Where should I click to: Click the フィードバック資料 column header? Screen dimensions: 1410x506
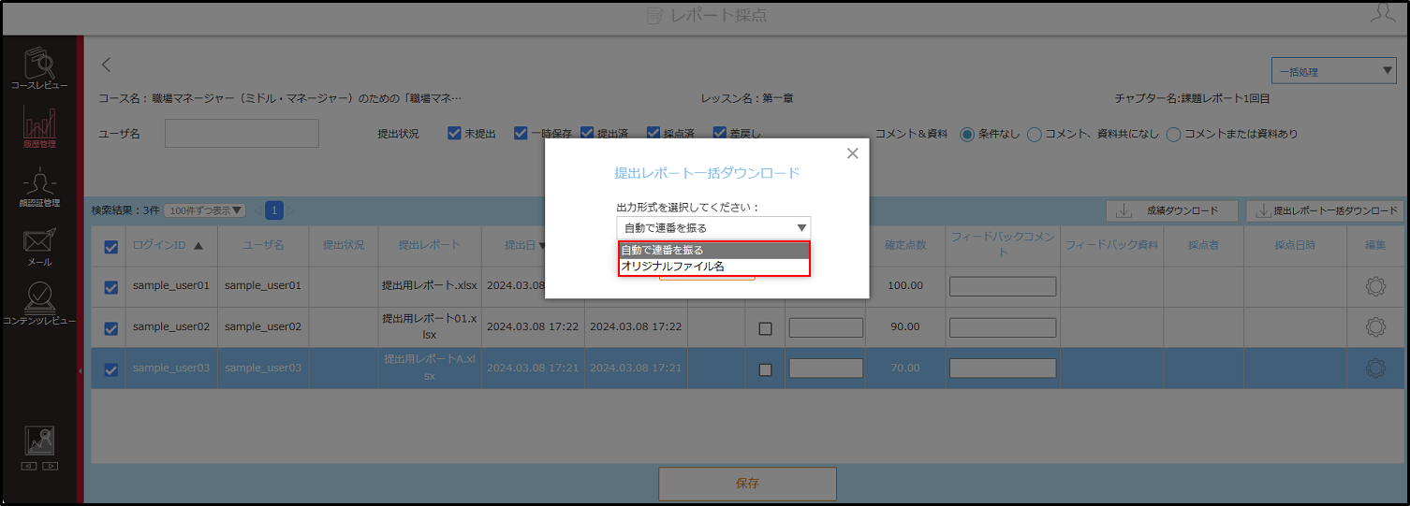[x=1112, y=245]
